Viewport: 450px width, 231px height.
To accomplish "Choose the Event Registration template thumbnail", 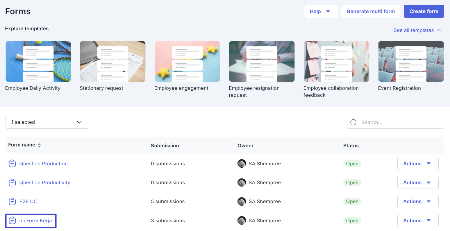I will click(411, 61).
